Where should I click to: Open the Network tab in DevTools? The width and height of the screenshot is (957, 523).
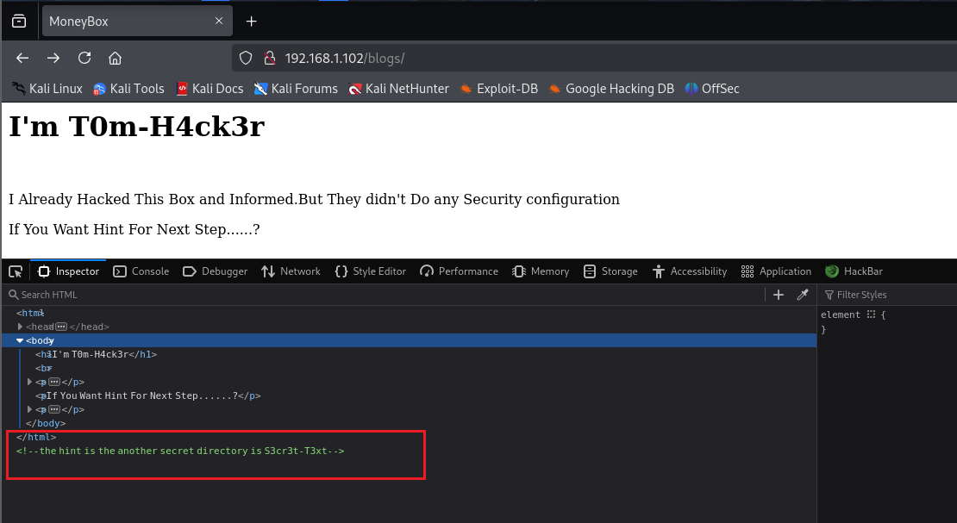291,271
